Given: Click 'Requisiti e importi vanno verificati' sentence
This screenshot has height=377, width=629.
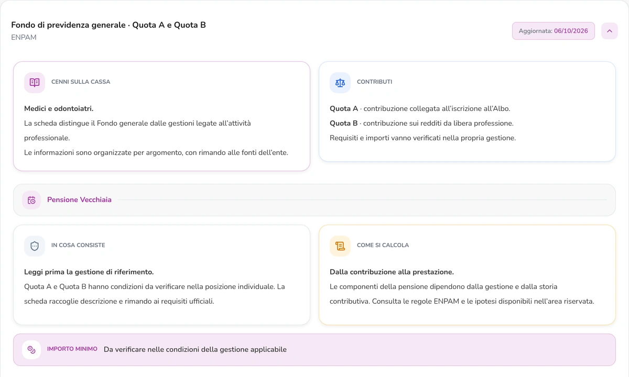Looking at the screenshot, I should click(x=423, y=138).
